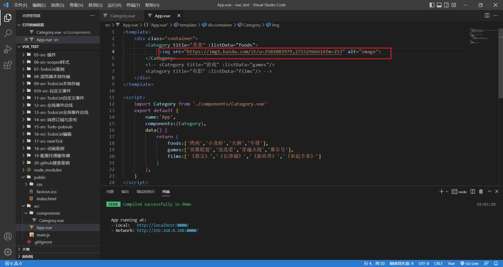Toggle the primary side bar layout

432,5
